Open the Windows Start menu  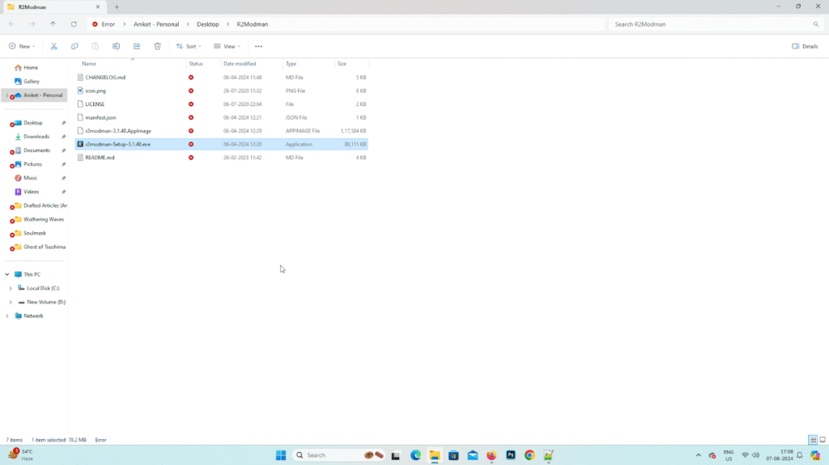(x=281, y=455)
